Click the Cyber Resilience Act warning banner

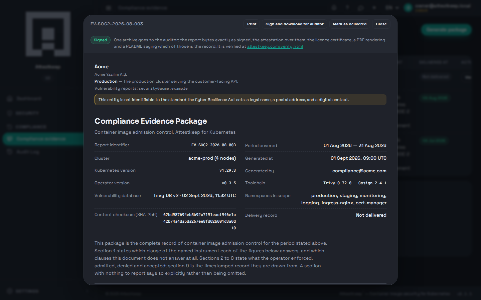point(240,100)
